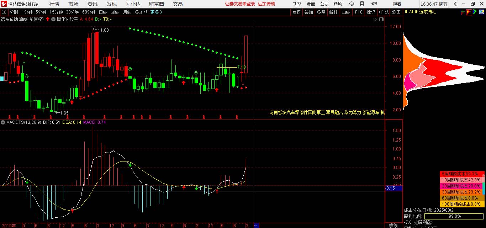486x228 pixels.
Task: Toggle 画线 drawing tools
Action: (x=346, y=12)
